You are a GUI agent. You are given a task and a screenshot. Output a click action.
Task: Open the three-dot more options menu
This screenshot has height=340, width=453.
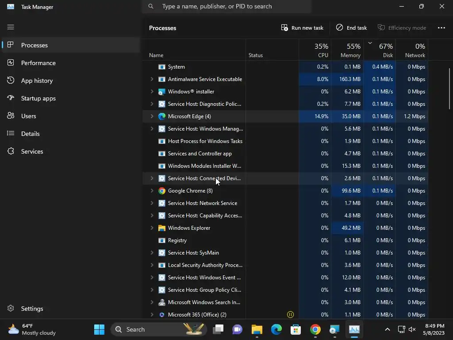(441, 28)
